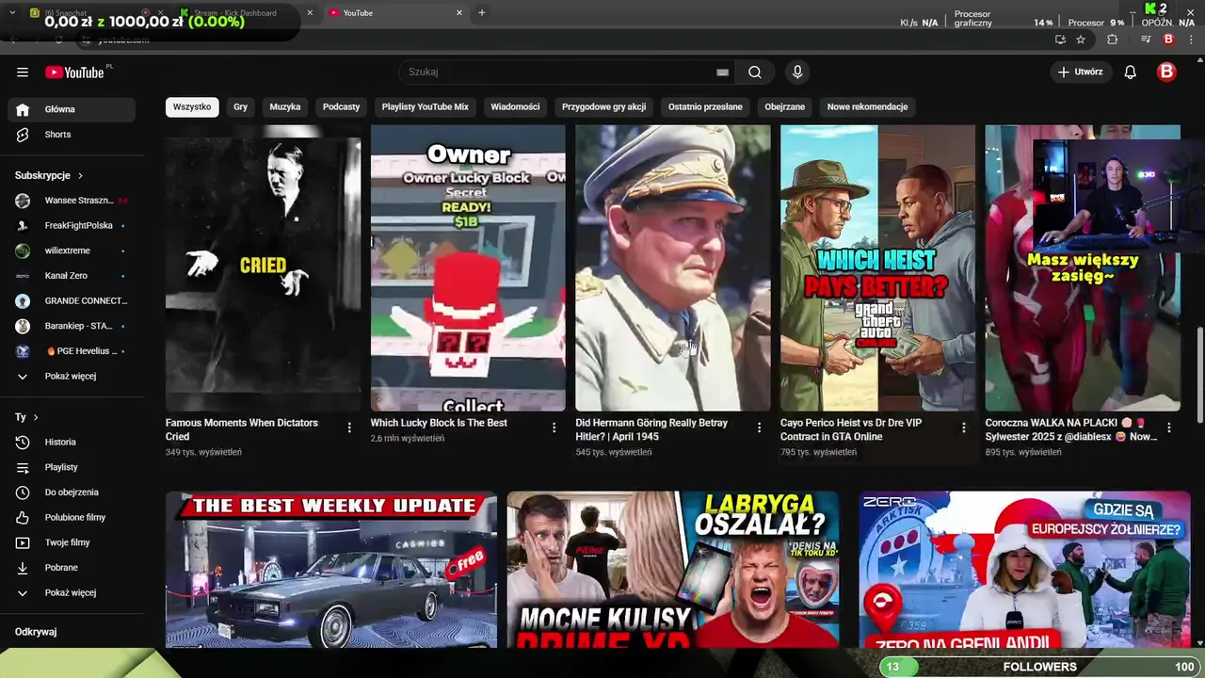Open GRANDE CONNECT... channel
Viewport: 1205px width, 678px height.
(72, 301)
